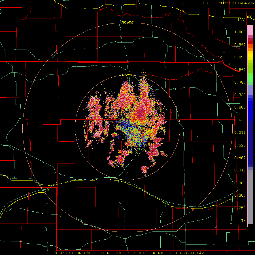Click the pink top segment of the color bar
Viewport: 255px width, 255px height.
click(250, 30)
